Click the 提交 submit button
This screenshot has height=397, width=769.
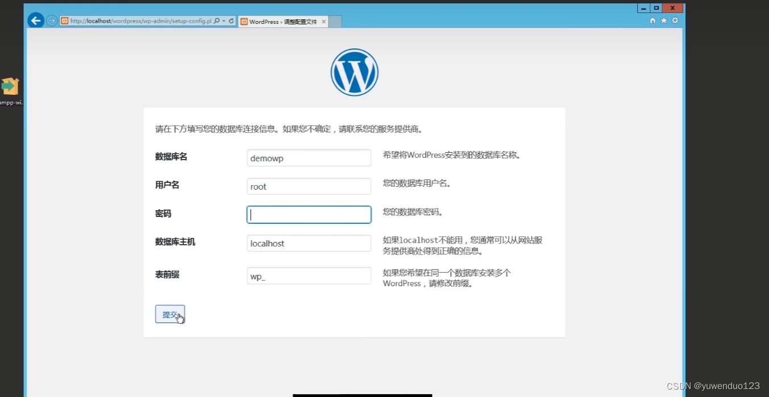pos(170,314)
